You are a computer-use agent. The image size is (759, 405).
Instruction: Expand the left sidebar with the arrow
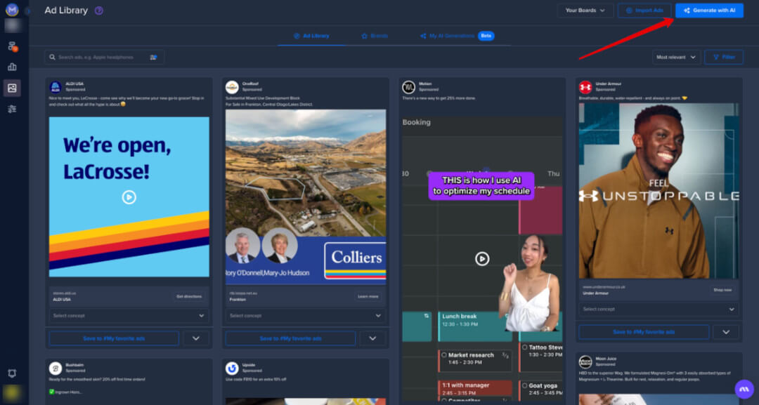click(x=27, y=10)
